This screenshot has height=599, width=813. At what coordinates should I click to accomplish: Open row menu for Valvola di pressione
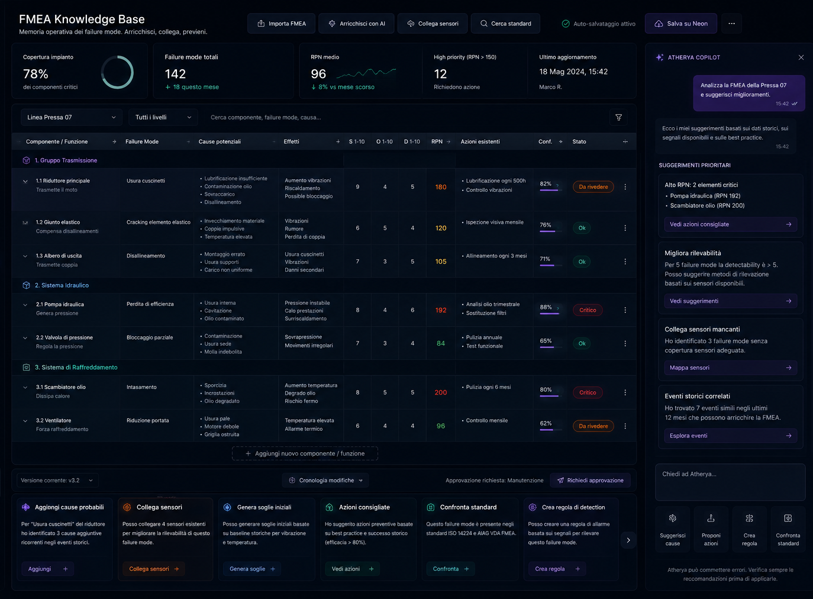pos(625,343)
